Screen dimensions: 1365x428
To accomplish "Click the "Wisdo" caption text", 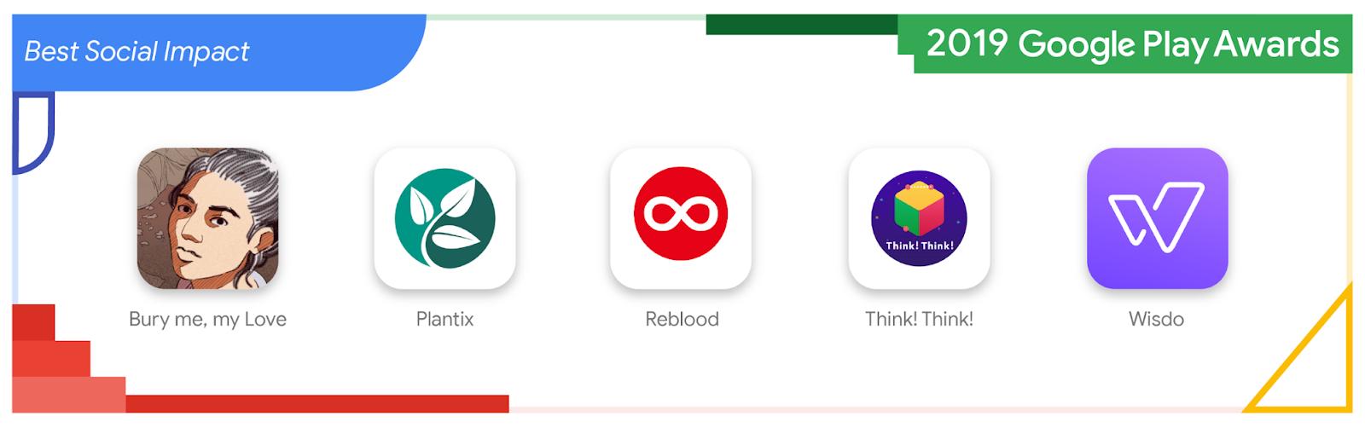I will pyautogui.click(x=1156, y=320).
